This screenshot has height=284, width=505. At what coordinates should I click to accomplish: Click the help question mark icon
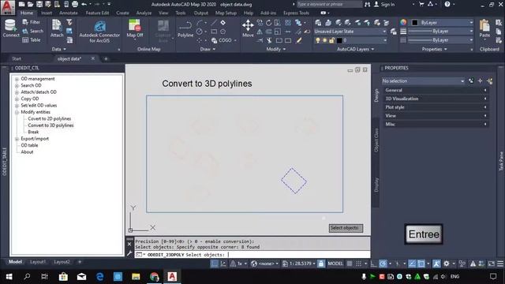(x=447, y=4)
